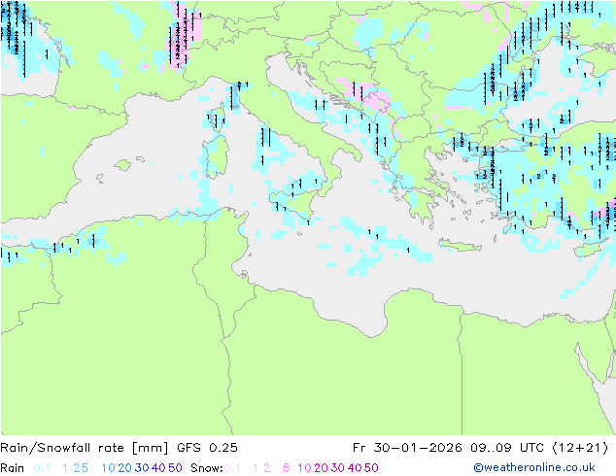Screen dimensions: 616x476
Task: Open the weatheronline.co.uk copyright link
Action: click(x=534, y=467)
